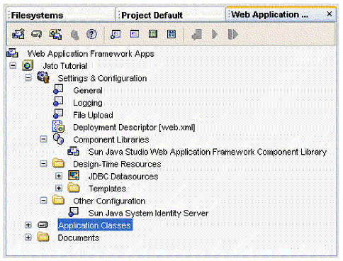343x261 pixels.
Task: Expand the Templates node
Action: [59, 189]
